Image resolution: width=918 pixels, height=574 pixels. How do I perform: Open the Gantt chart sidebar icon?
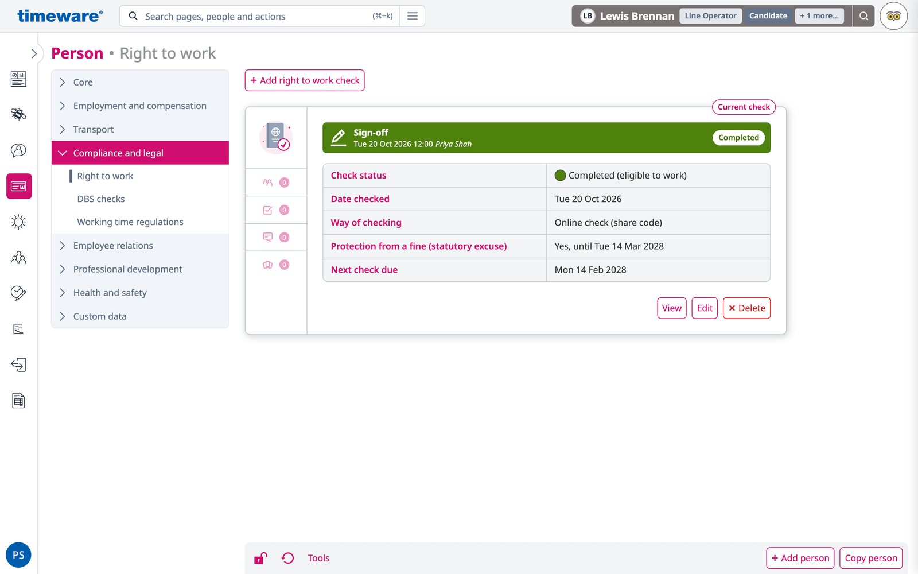pos(18,329)
